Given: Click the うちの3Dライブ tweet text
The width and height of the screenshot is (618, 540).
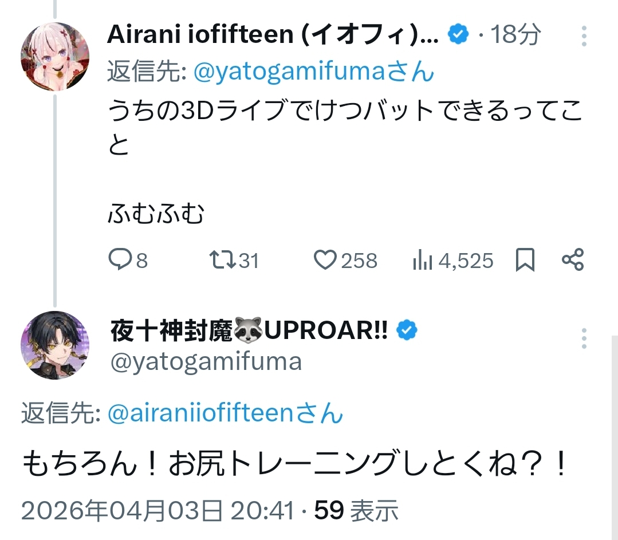Looking at the screenshot, I should [x=344, y=112].
